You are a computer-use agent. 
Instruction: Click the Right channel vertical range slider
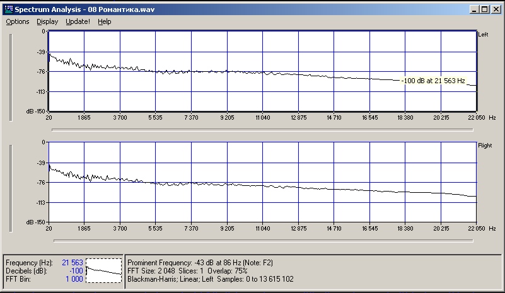click(x=10, y=187)
